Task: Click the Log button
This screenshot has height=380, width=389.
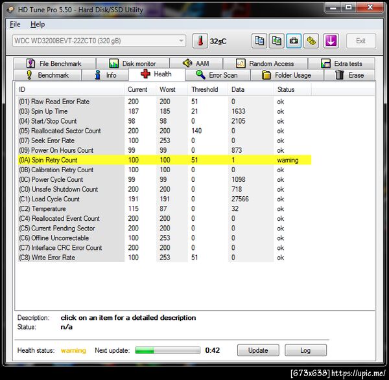Action: (305, 350)
